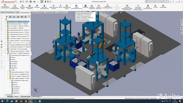Open the Open-document dropdown arrow

tap(28, 2)
